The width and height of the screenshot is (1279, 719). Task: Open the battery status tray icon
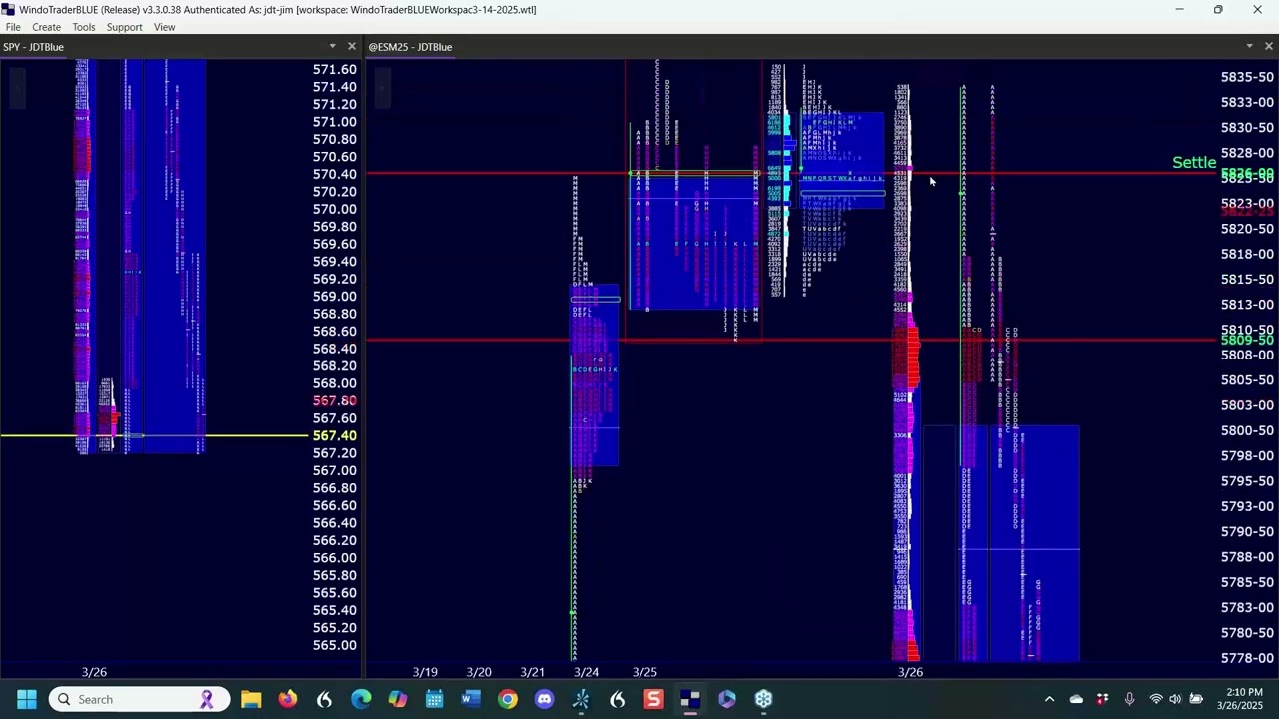[x=1196, y=699]
